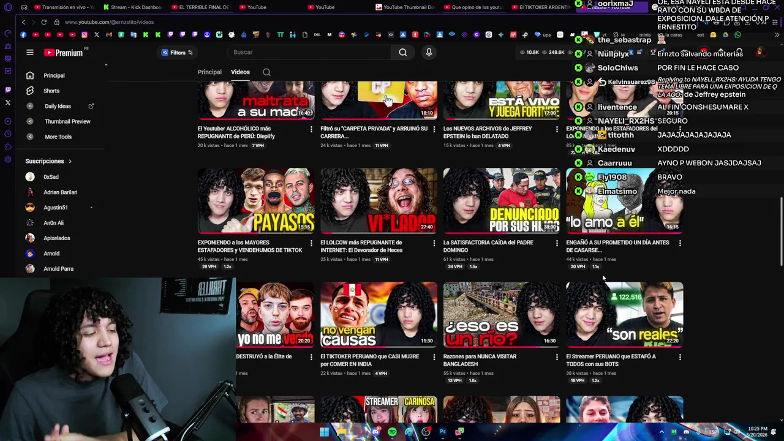The width and height of the screenshot is (784, 441).
Task: Switch to 'Transmisión en vivo' browser tab
Action: tap(64, 7)
